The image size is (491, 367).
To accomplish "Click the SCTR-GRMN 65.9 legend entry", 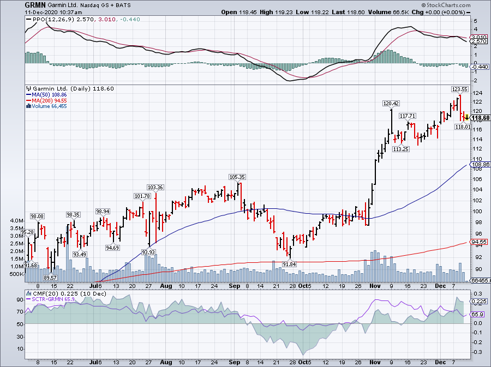I will click(x=50, y=299).
